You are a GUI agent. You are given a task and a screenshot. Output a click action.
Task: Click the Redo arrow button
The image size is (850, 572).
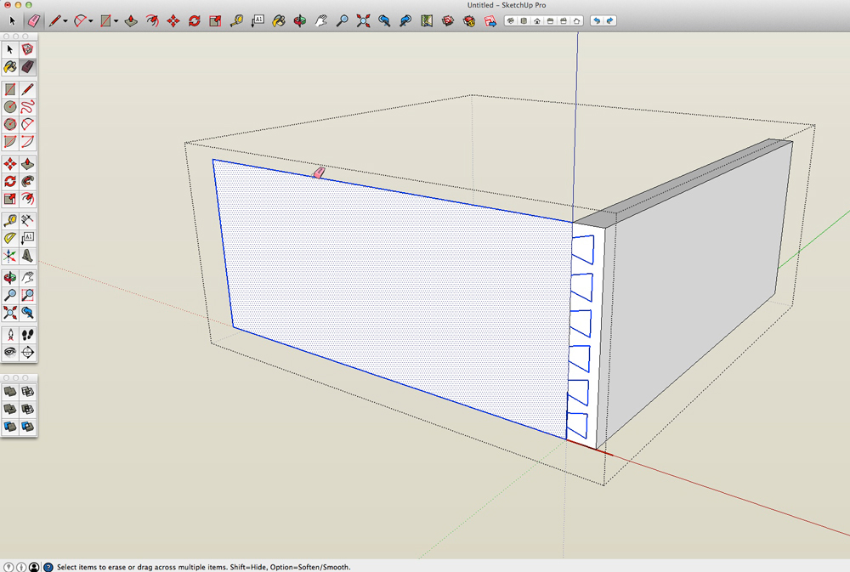[610, 20]
